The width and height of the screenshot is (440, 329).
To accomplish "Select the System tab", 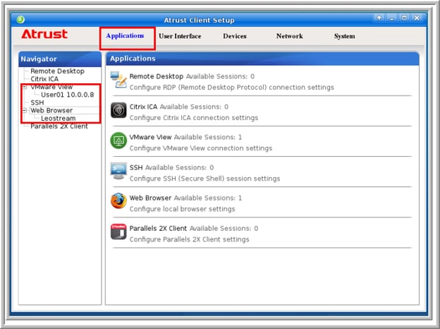I will point(344,36).
